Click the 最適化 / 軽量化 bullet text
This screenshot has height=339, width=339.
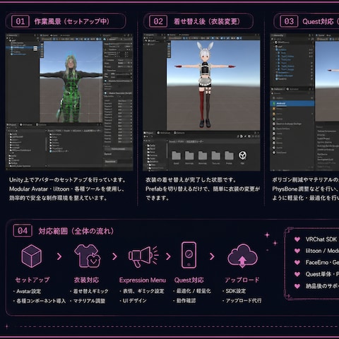click(194, 291)
